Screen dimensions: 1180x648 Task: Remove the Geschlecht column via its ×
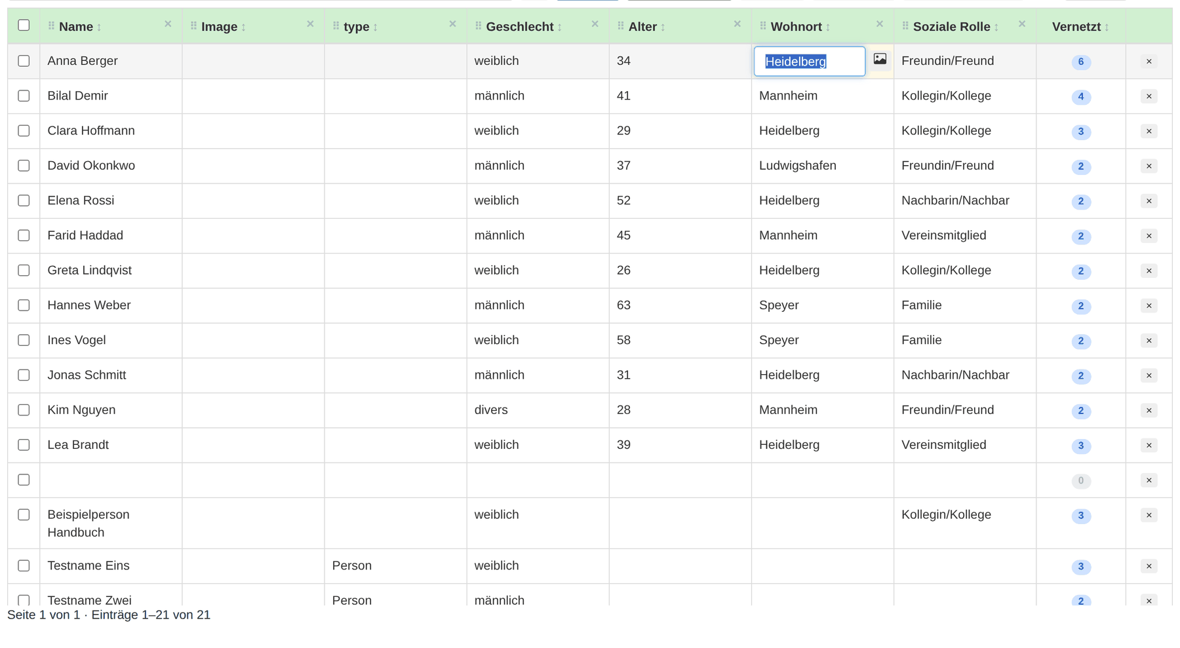coord(595,24)
